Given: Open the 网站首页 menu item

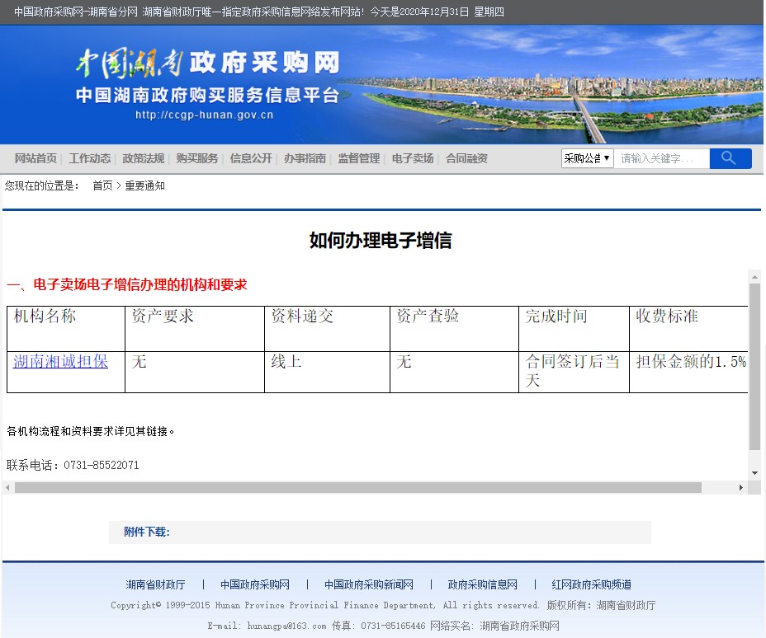Looking at the screenshot, I should click(x=35, y=158).
